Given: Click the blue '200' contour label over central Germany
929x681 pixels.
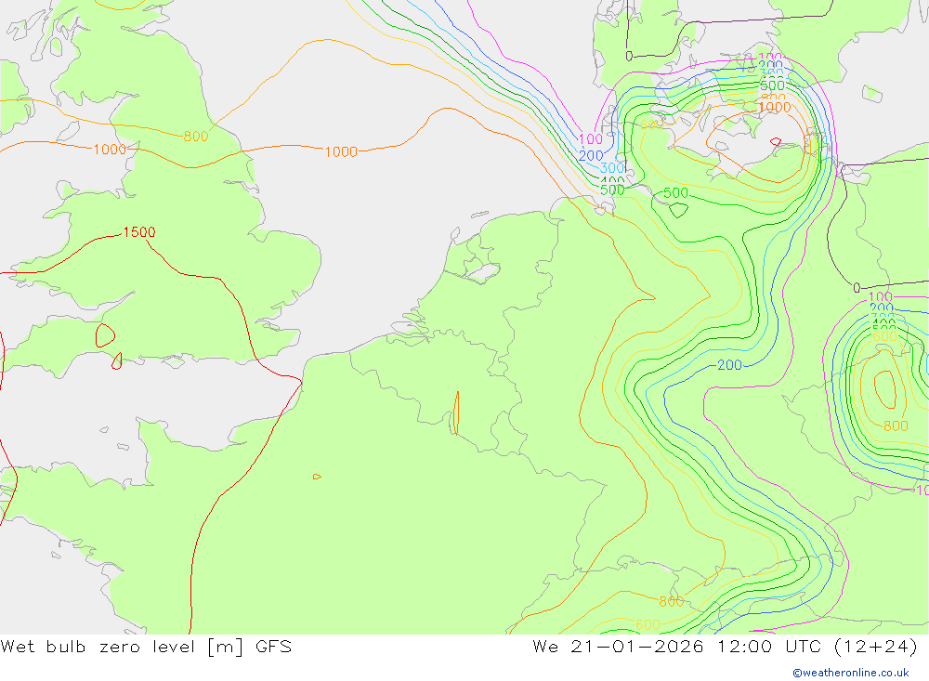Looking at the screenshot, I should [729, 365].
